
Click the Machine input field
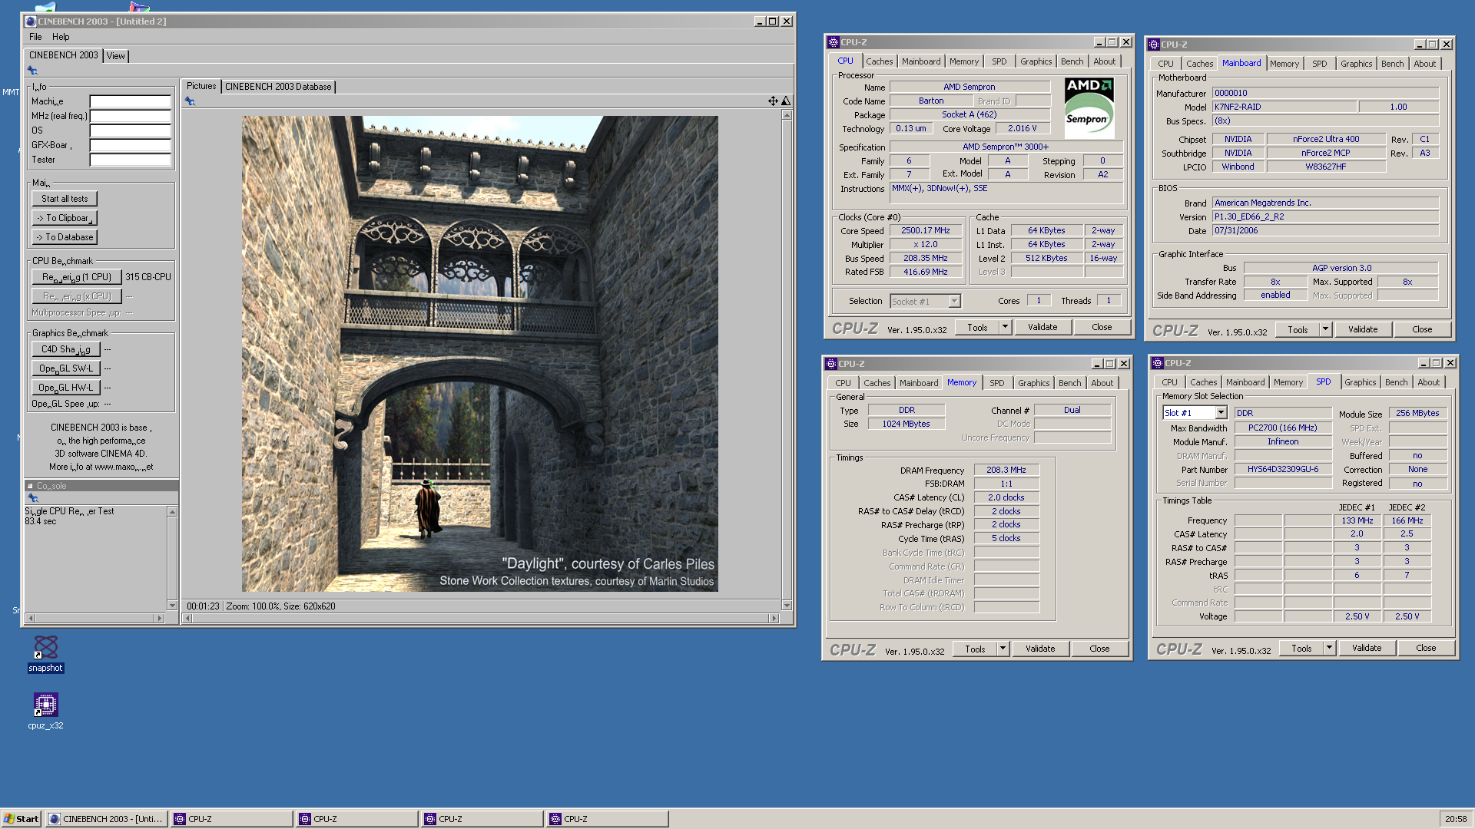point(130,101)
